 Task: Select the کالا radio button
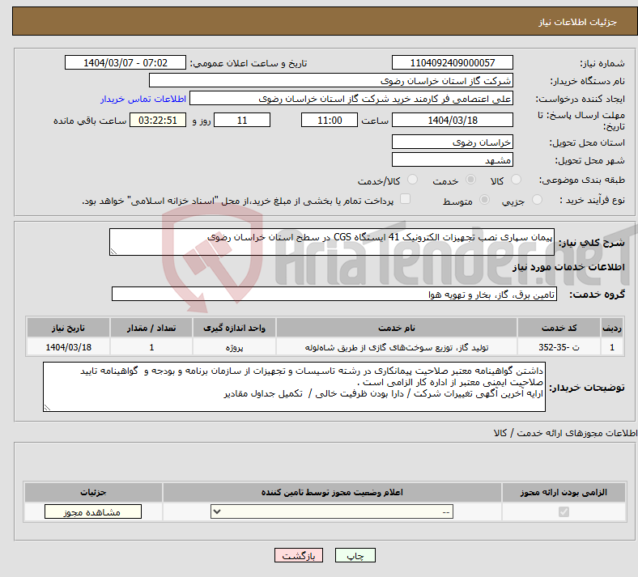click(x=516, y=180)
